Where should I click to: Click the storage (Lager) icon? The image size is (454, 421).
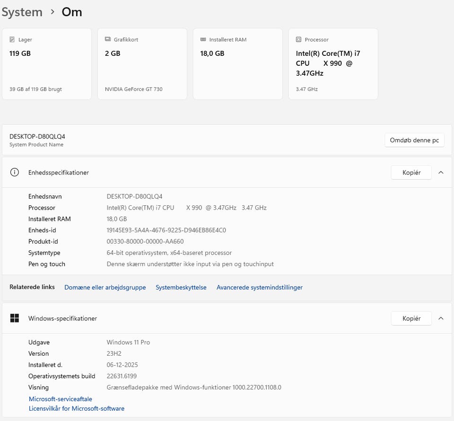tap(12, 40)
